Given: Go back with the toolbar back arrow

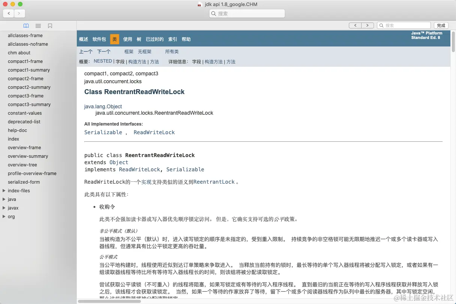Looking at the screenshot, I should [x=9, y=13].
